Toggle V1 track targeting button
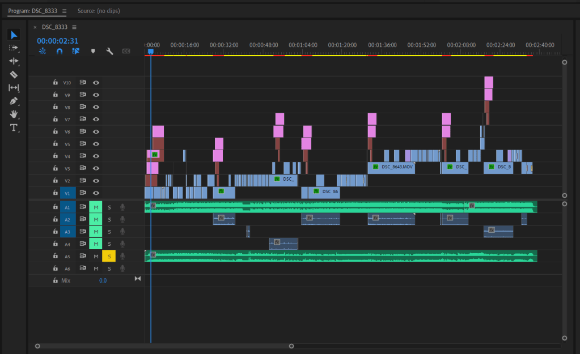The height and width of the screenshot is (354, 580). click(x=67, y=193)
